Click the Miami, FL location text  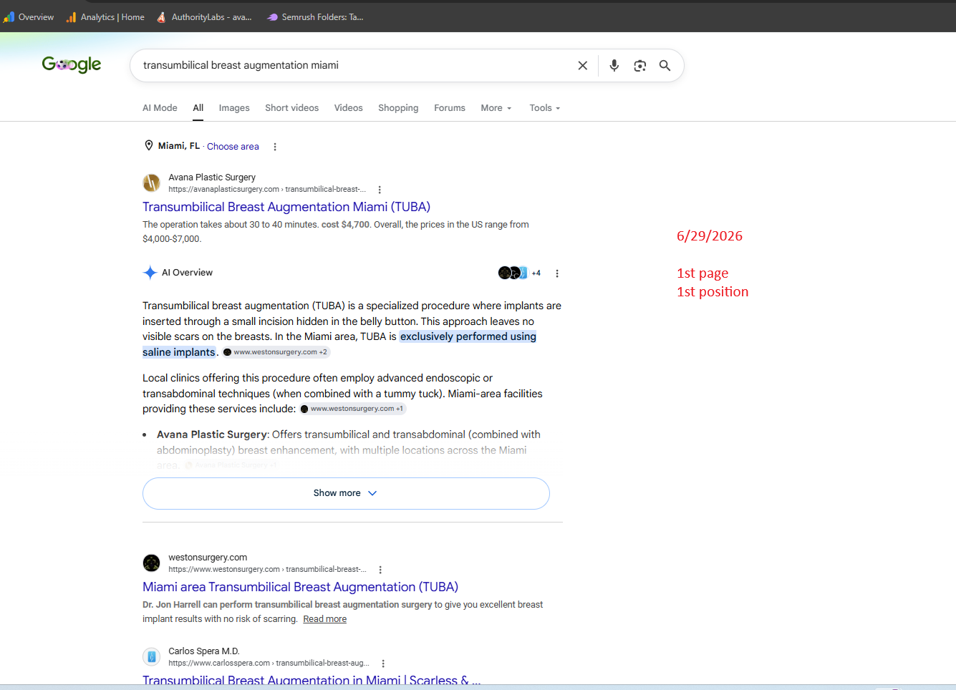[x=179, y=146]
